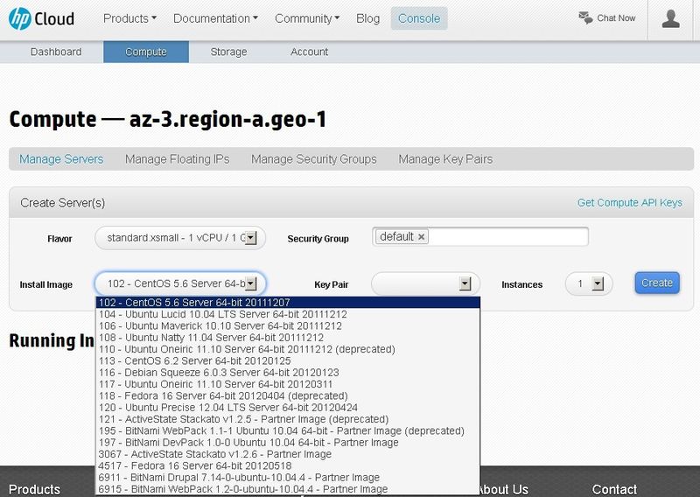This screenshot has width=700, height=497.
Task: Switch to the Dashboard tab
Action: pyautogui.click(x=56, y=52)
